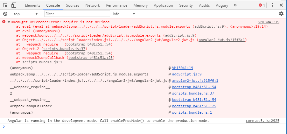Toggle the device toolbar icon
The image size is (287, 134).
click(x=14, y=5)
